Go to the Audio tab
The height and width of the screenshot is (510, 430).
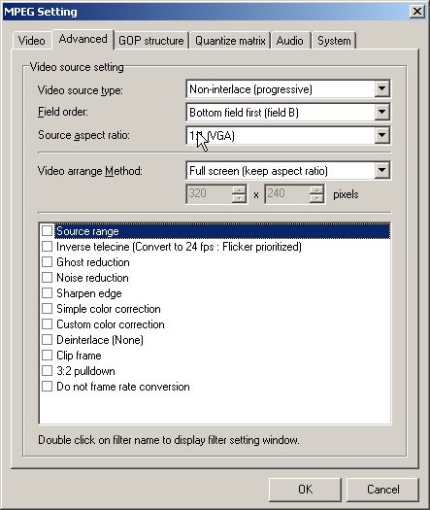pyautogui.click(x=289, y=41)
